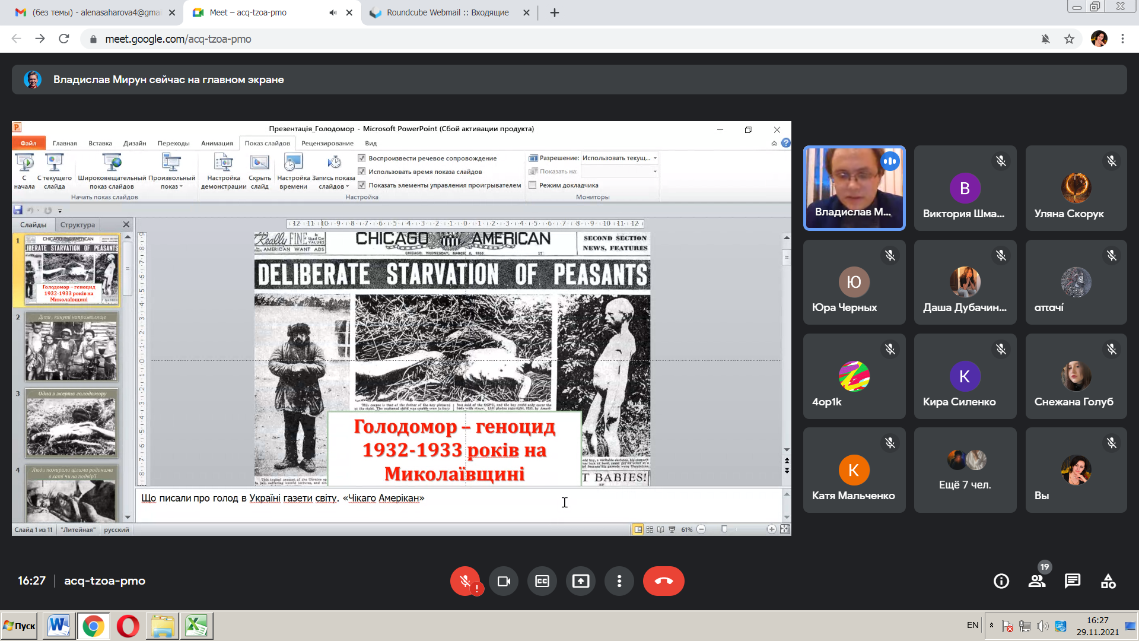Show meeting details info icon
Viewport: 1139px width, 641px height.
tap(1001, 581)
